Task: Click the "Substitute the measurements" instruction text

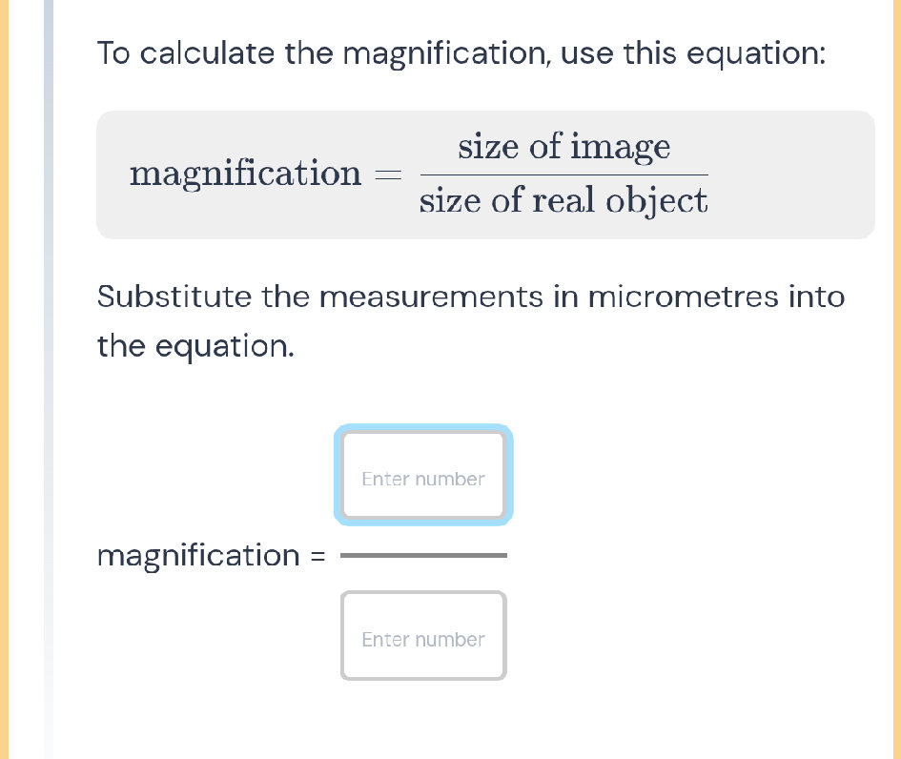Action: coord(471,297)
